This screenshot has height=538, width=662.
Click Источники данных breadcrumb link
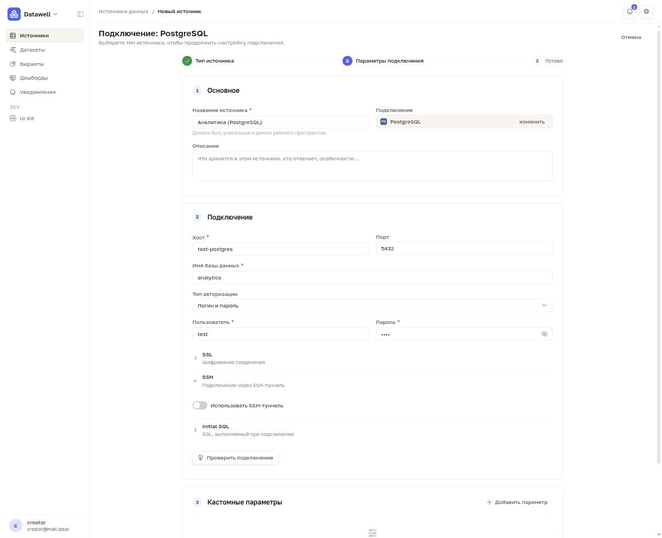[124, 12]
